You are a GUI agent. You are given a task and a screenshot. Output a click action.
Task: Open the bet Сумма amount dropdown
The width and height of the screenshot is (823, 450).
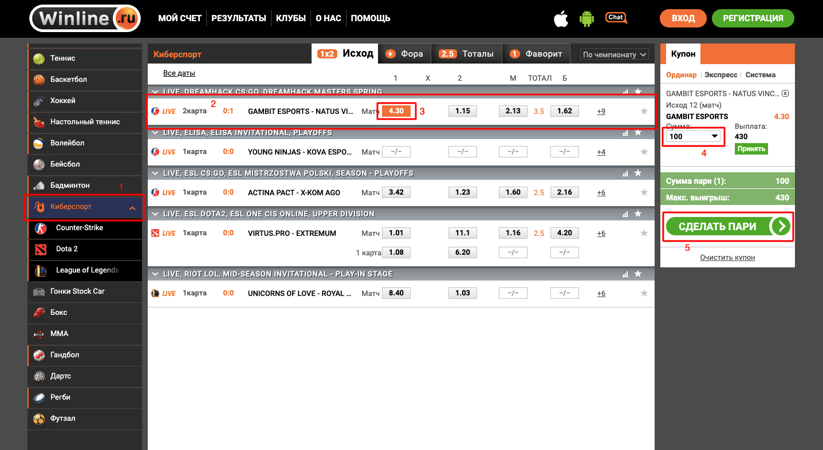[x=693, y=136]
